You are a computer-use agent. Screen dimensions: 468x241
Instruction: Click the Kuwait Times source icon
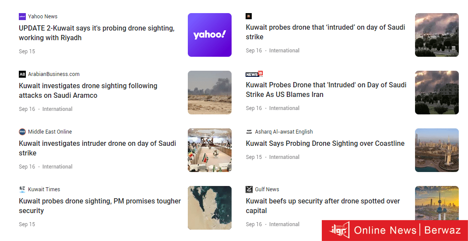[22, 189]
